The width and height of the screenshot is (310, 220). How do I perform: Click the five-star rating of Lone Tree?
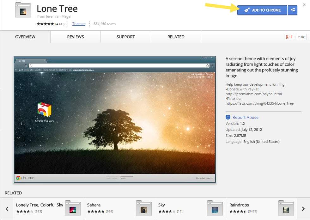[45, 24]
